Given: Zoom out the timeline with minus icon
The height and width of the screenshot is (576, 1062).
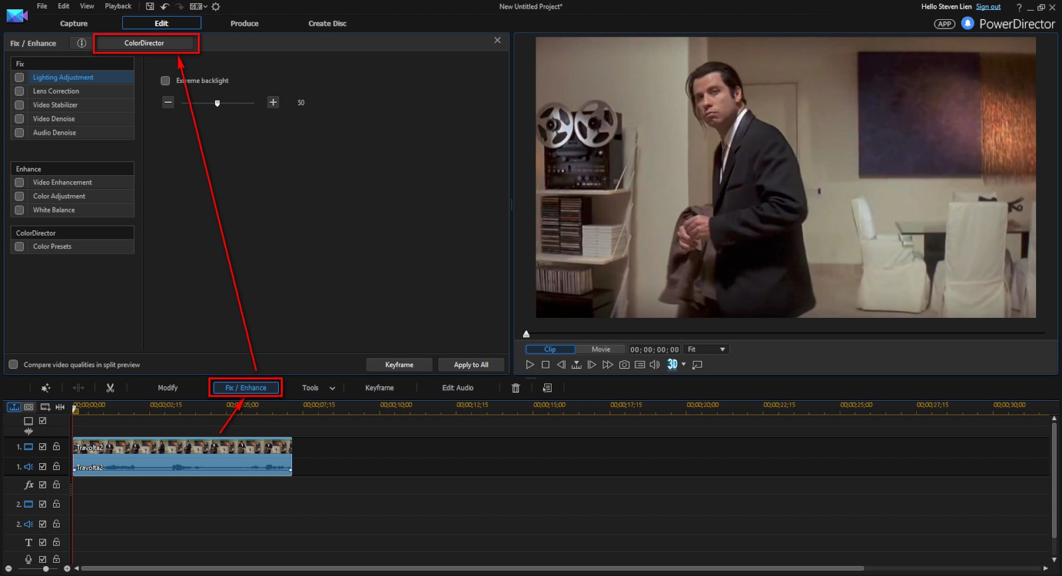Looking at the screenshot, I should [8, 569].
